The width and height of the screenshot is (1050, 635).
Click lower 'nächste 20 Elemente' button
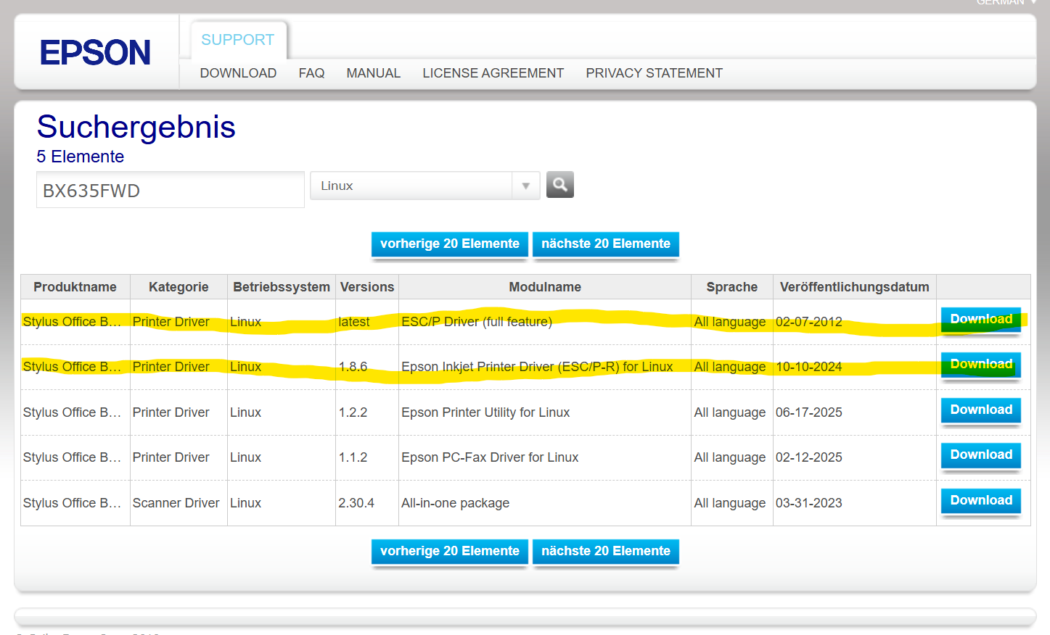[605, 552]
